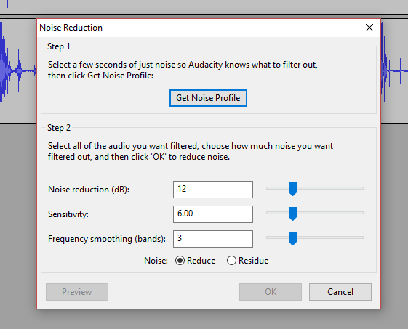Viewport: 408px width, 329px height.
Task: Select the Residue radio button
Action: (x=231, y=261)
